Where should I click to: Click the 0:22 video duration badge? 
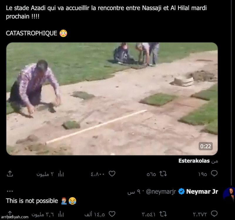click(x=205, y=146)
